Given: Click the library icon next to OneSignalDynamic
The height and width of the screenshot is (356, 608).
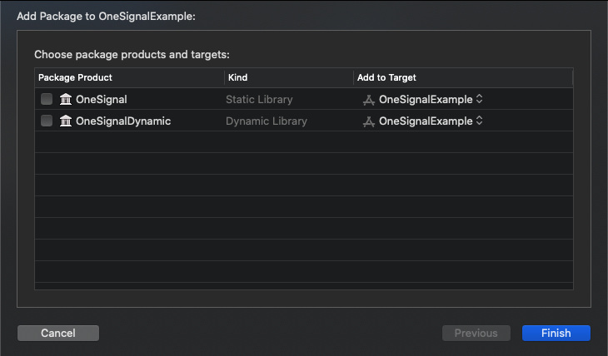Looking at the screenshot, I should tap(66, 121).
